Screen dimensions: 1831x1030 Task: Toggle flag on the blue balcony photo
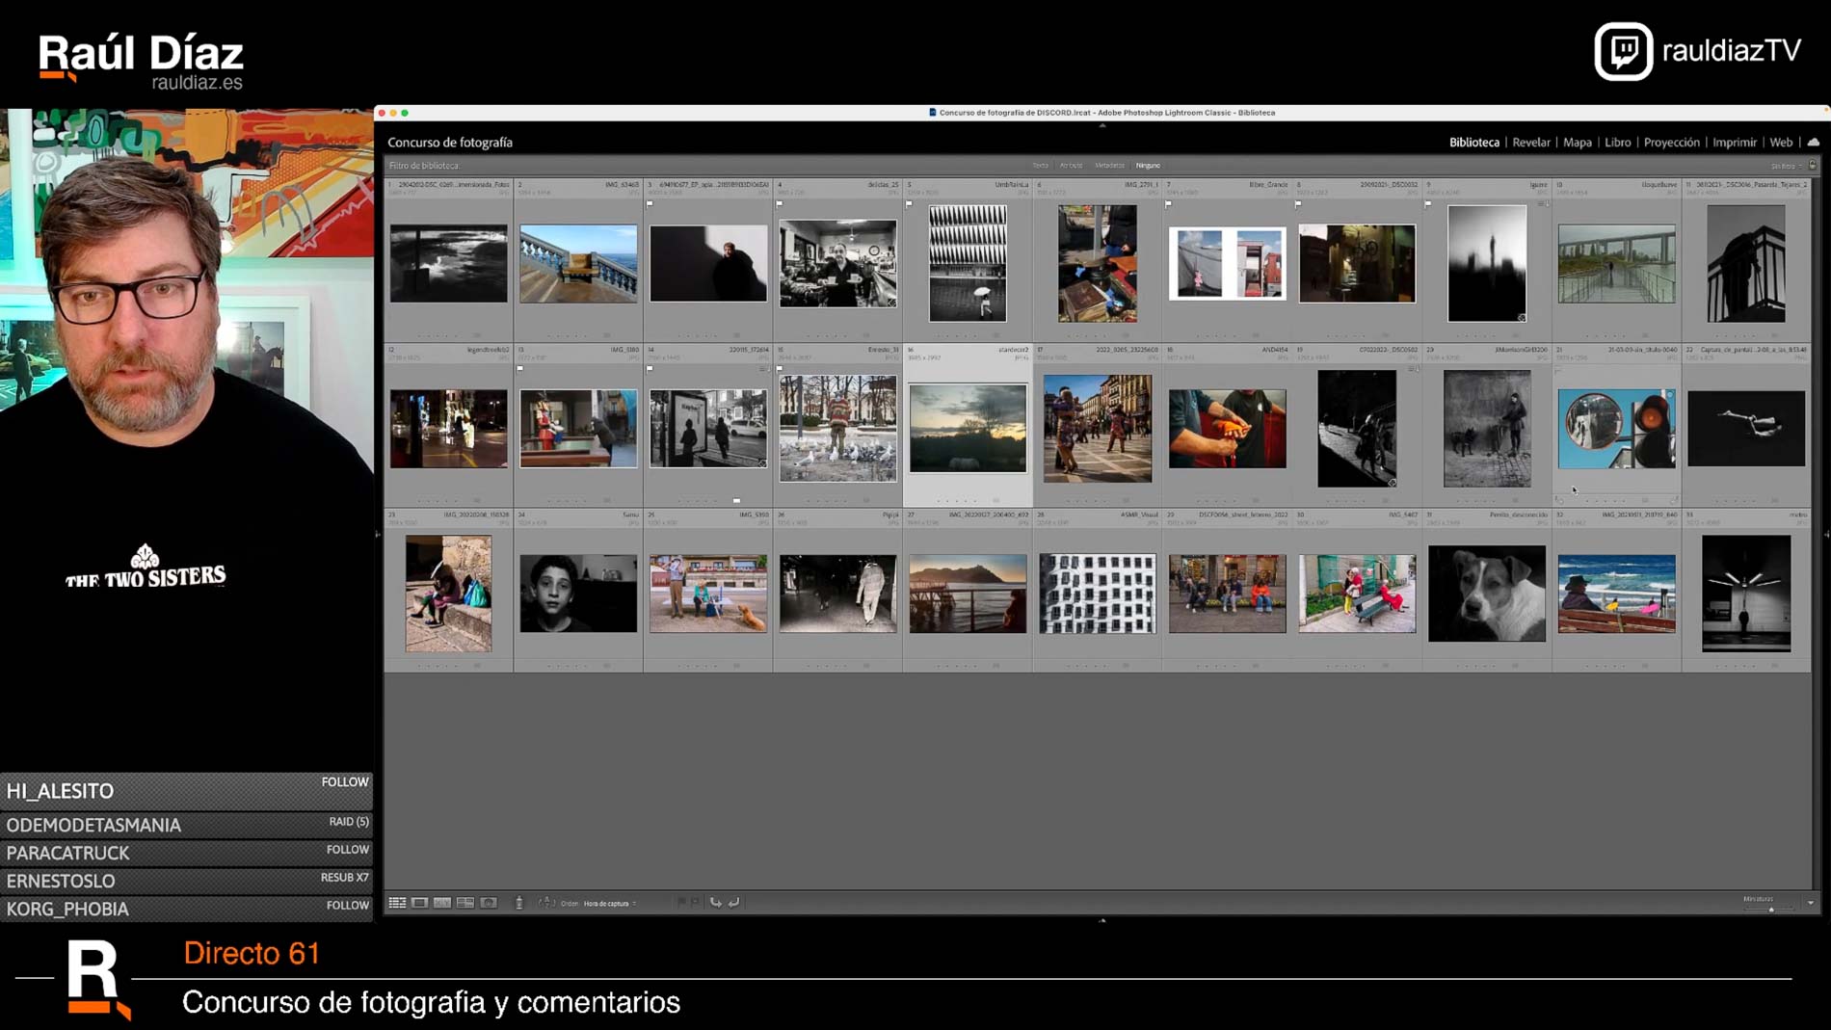point(520,204)
